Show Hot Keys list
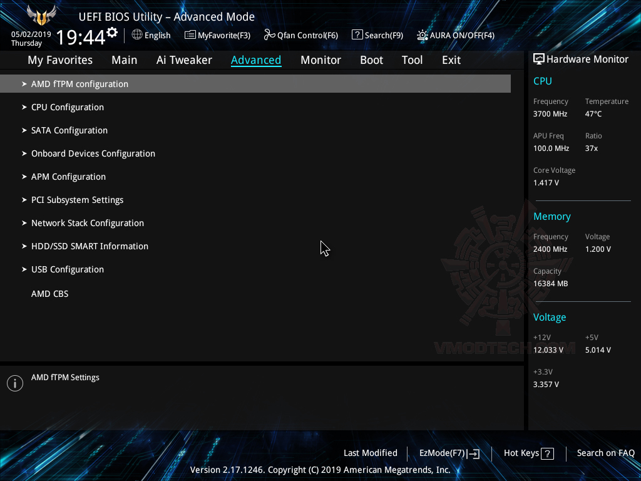Viewport: 641px width, 481px height. (528, 453)
